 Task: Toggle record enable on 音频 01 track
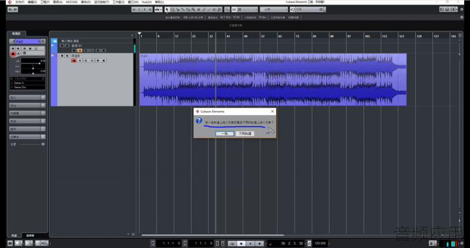pos(74,51)
